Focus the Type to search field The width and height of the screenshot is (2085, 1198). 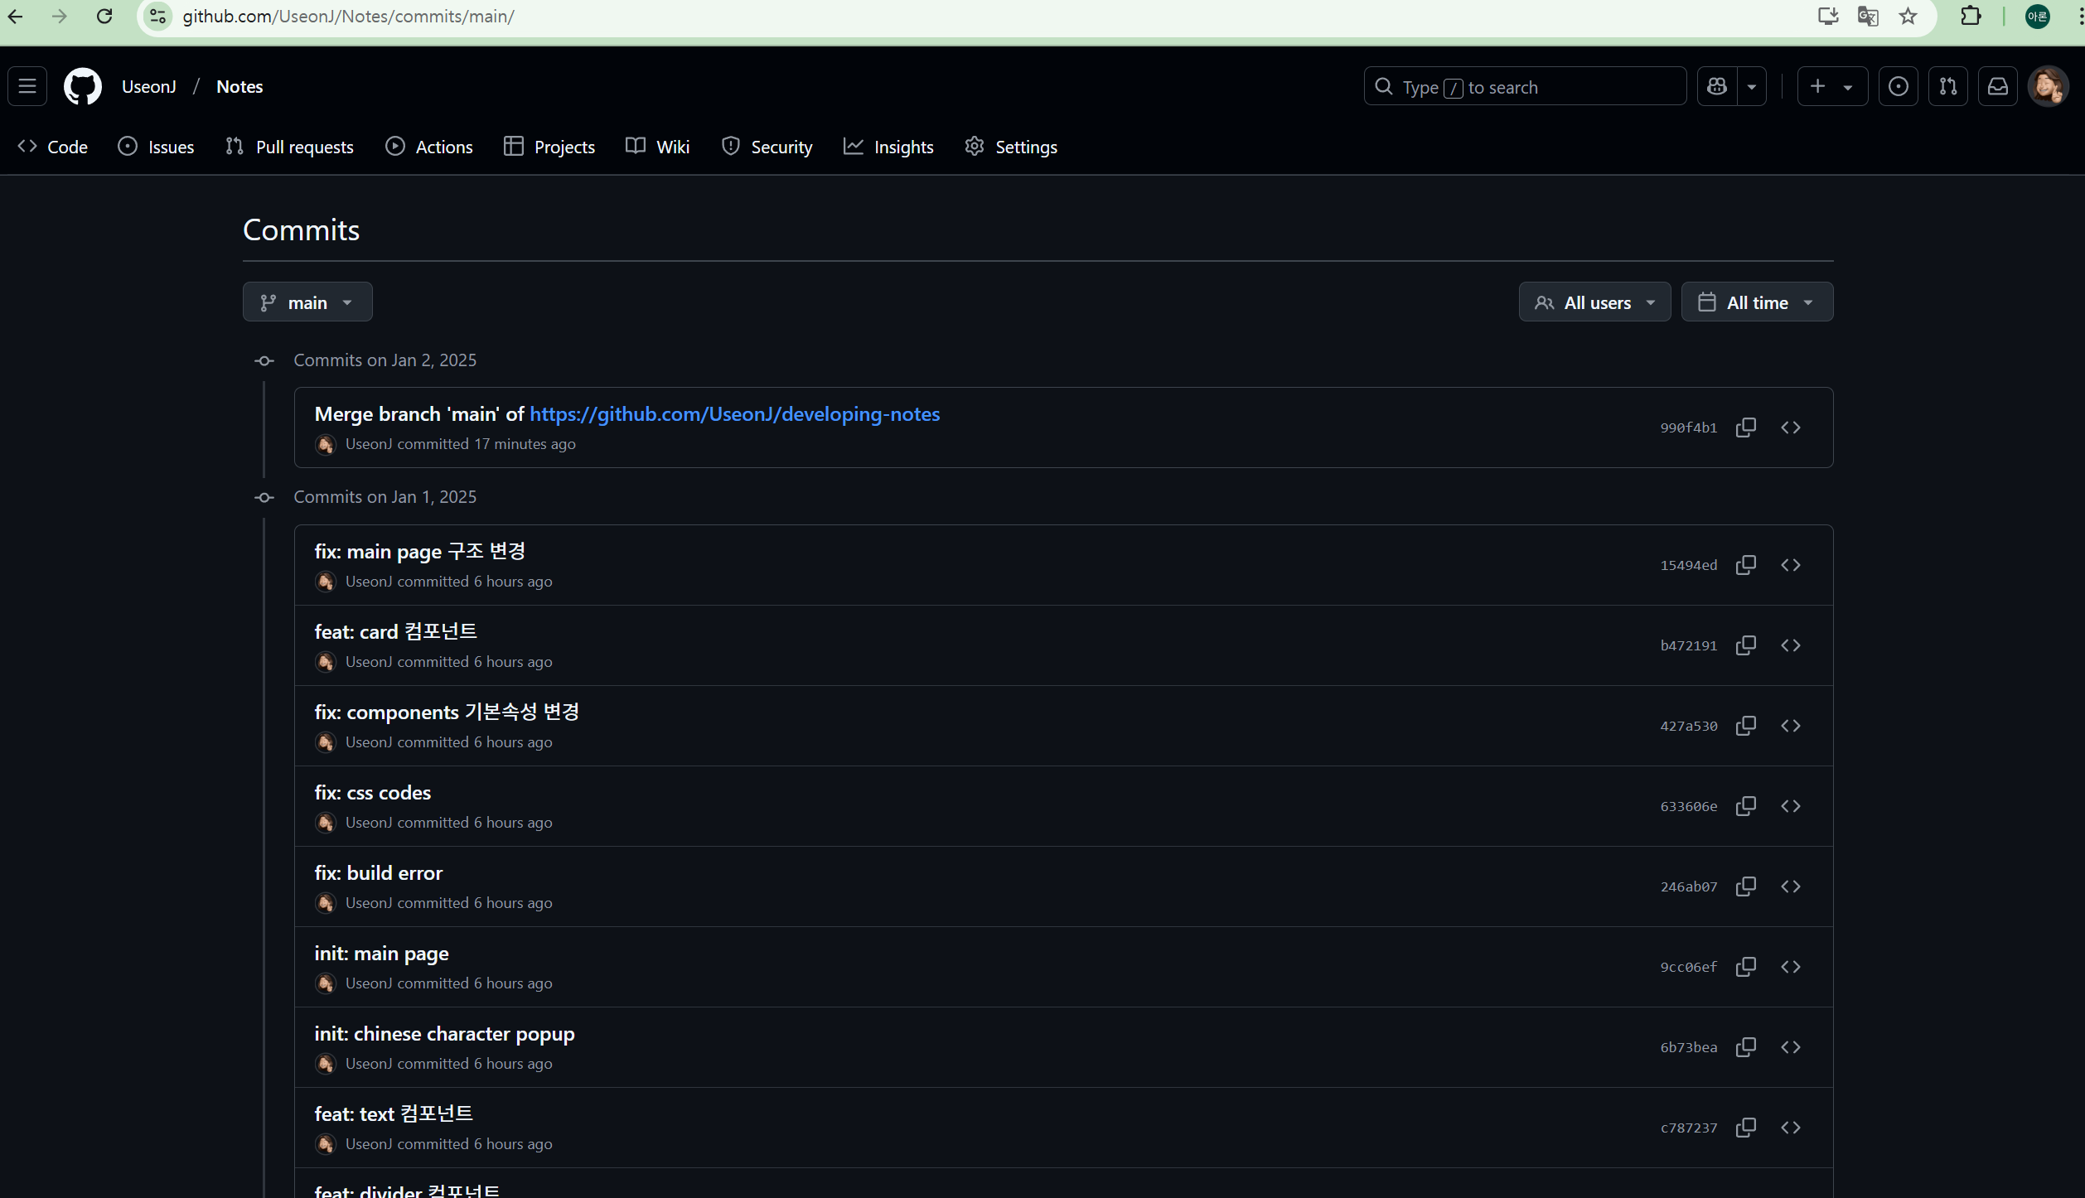(x=1525, y=87)
